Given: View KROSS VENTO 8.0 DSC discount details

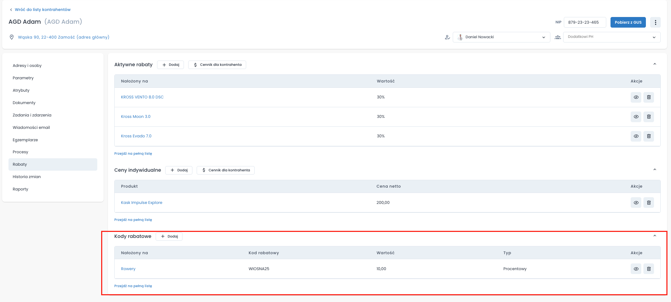Looking at the screenshot, I should tap(636, 97).
